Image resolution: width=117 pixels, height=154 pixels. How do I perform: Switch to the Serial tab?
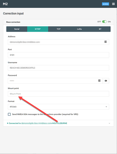[17, 29]
